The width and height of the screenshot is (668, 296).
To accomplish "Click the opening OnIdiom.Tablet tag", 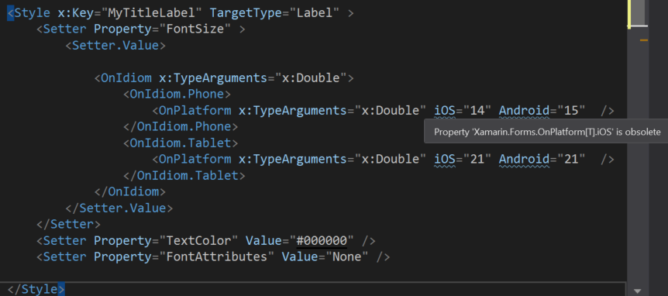I will [x=181, y=143].
